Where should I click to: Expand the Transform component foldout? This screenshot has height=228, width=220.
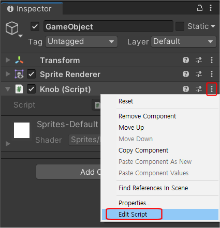(x=8, y=60)
